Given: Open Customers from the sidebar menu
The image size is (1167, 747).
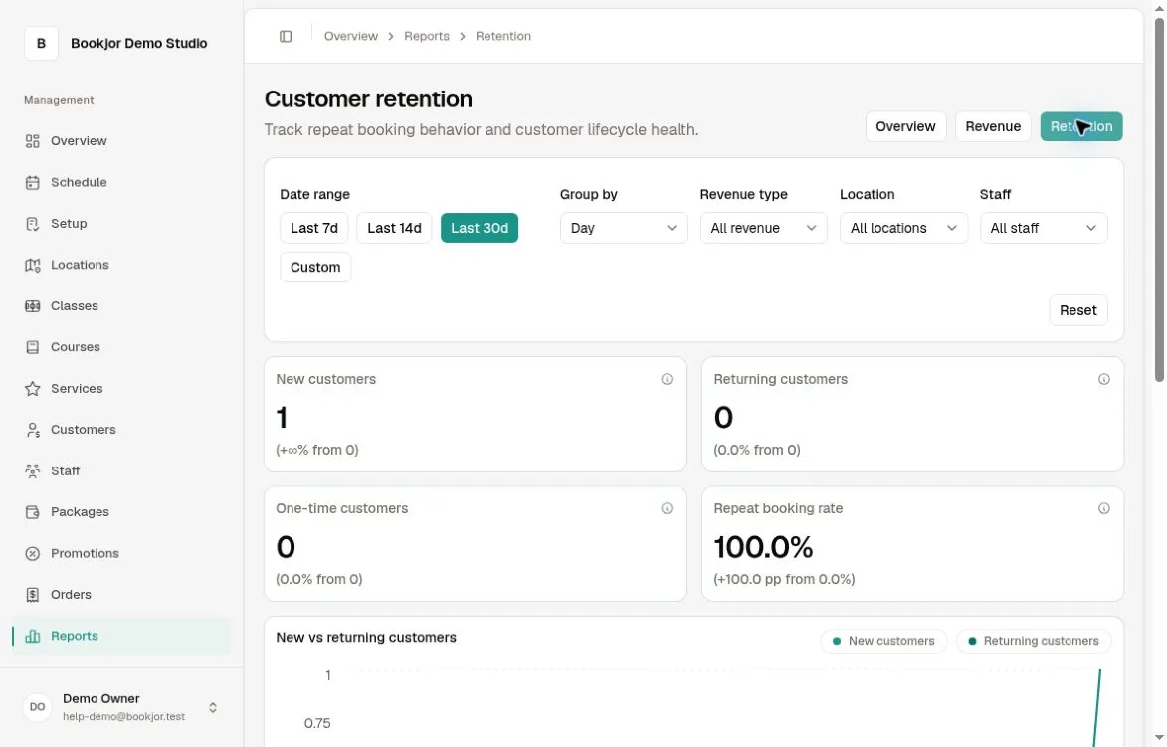Looking at the screenshot, I should (x=121, y=430).
